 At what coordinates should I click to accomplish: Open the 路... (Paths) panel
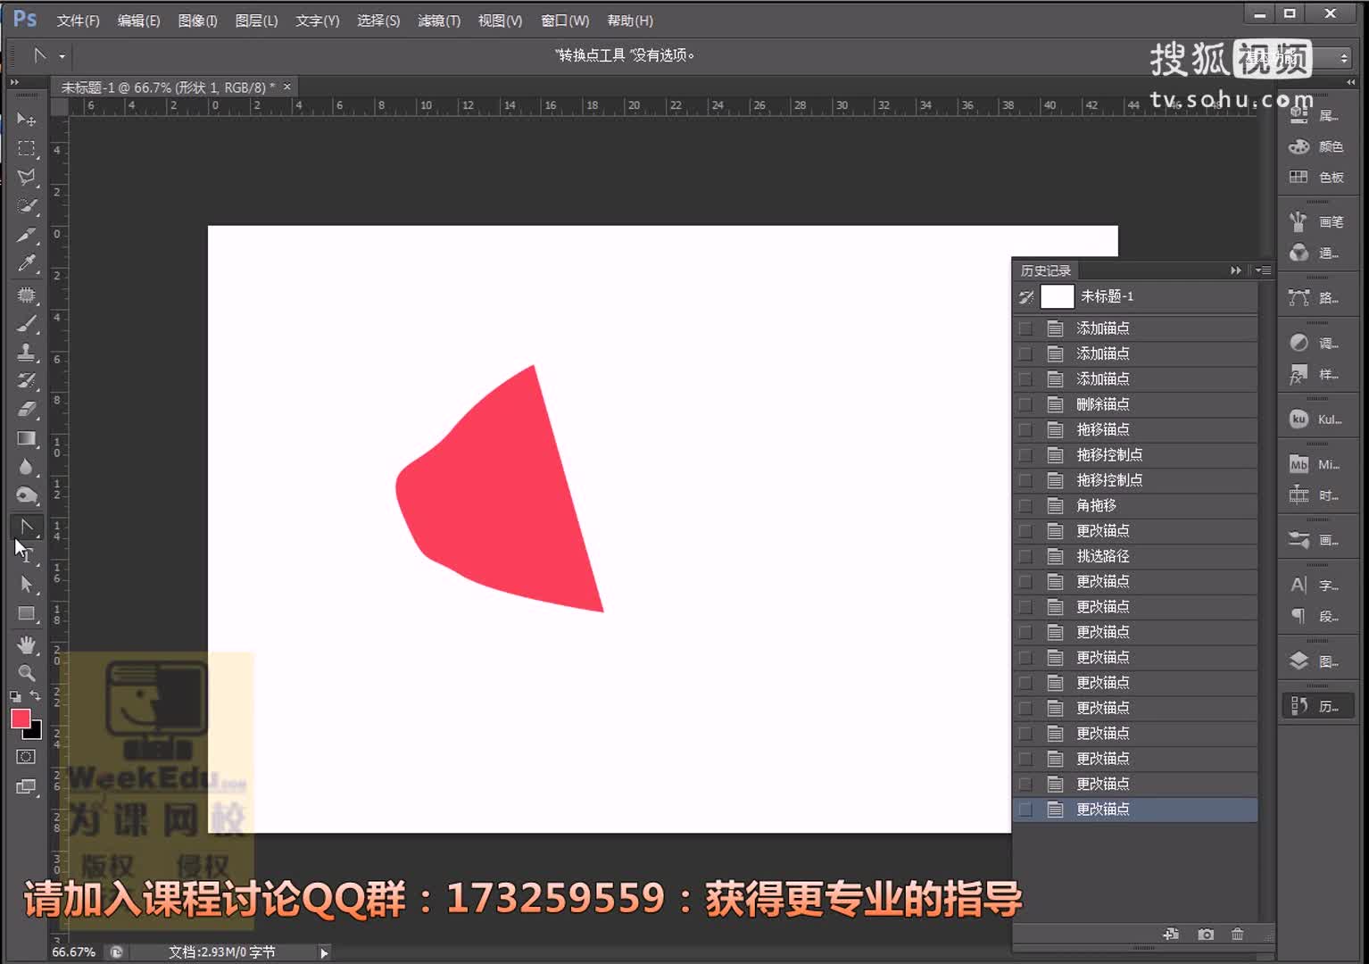tap(1317, 298)
